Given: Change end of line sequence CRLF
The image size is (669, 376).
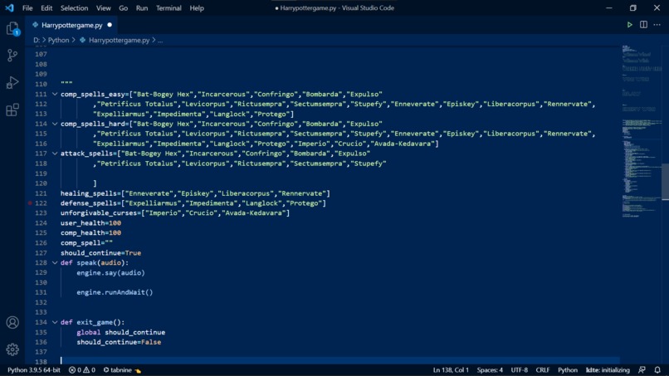Looking at the screenshot, I should tap(543, 370).
